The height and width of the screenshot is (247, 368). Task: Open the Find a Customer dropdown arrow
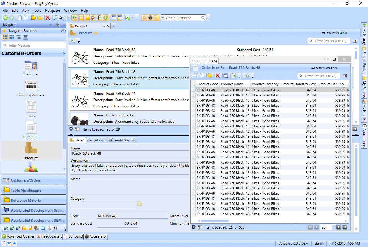click(x=163, y=18)
